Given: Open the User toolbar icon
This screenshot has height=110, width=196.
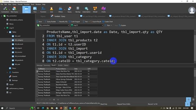Looking at the screenshot, I should tap(51, 9).
